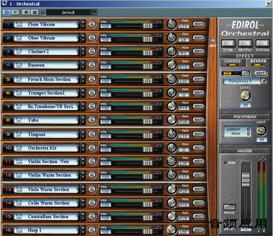Viewport: 273px width, 236px height.
Task: Step up instrument for Flute Vibrato
Action: coord(83,22)
